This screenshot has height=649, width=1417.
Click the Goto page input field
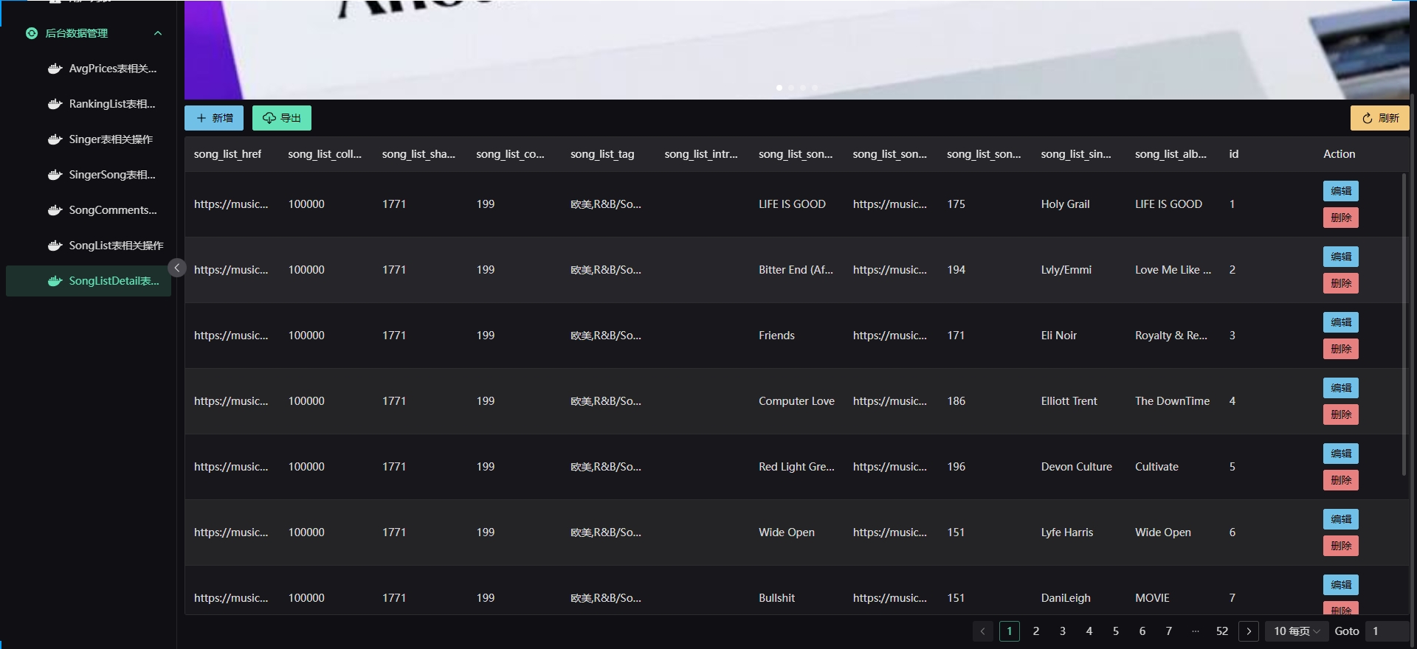pyautogui.click(x=1386, y=631)
